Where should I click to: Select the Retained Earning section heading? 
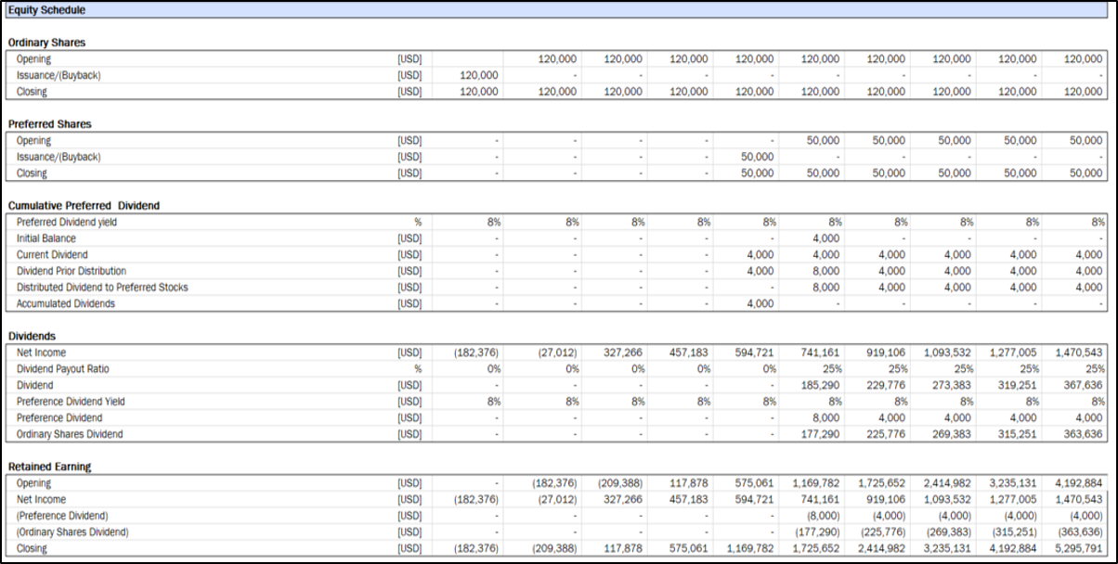pyautogui.click(x=49, y=467)
